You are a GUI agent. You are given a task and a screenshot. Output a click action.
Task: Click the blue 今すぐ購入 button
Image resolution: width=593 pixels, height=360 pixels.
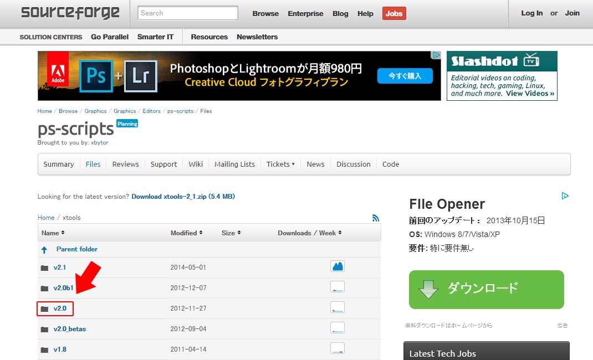(x=405, y=76)
